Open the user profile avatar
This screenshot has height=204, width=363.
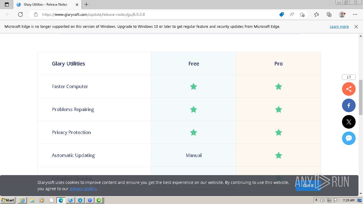coord(342,14)
